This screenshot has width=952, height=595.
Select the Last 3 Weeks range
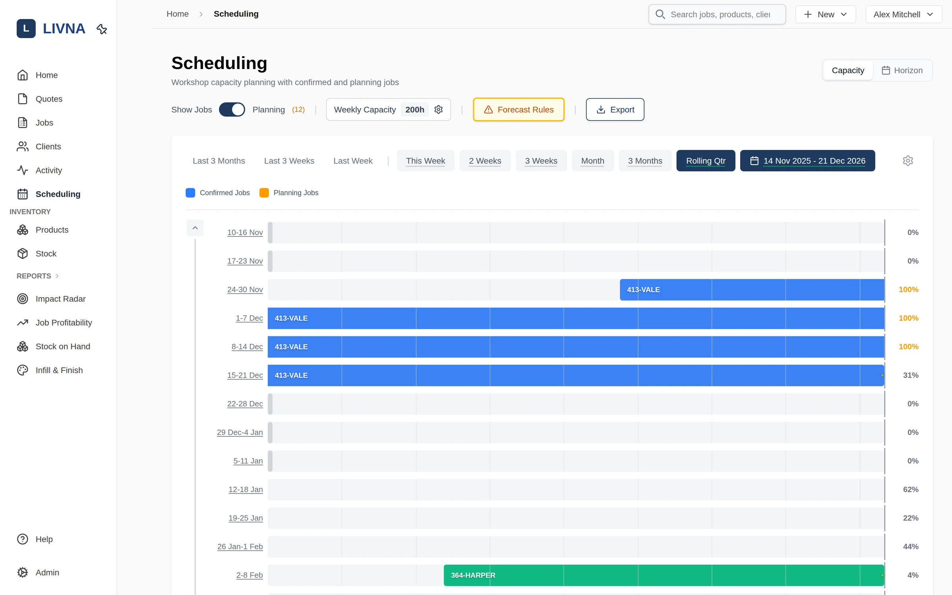289,161
